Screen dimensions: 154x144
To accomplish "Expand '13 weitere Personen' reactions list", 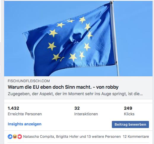I will (104, 137).
